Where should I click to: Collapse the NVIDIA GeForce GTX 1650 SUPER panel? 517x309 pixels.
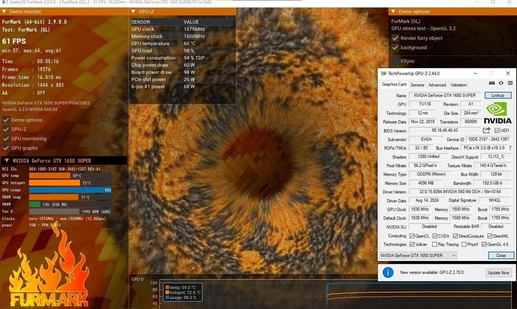6,161
